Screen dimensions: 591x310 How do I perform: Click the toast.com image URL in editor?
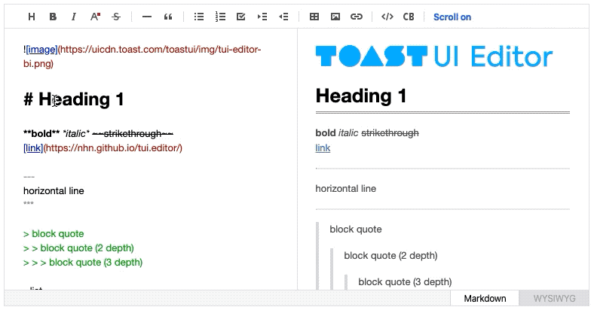click(142, 56)
